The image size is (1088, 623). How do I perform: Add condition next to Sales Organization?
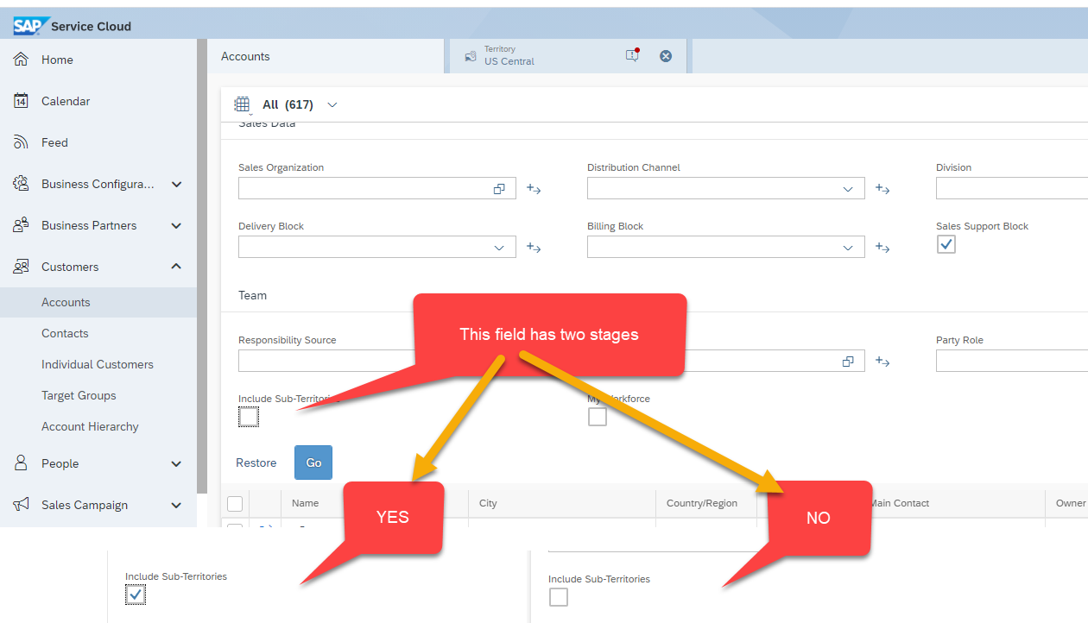pos(534,189)
